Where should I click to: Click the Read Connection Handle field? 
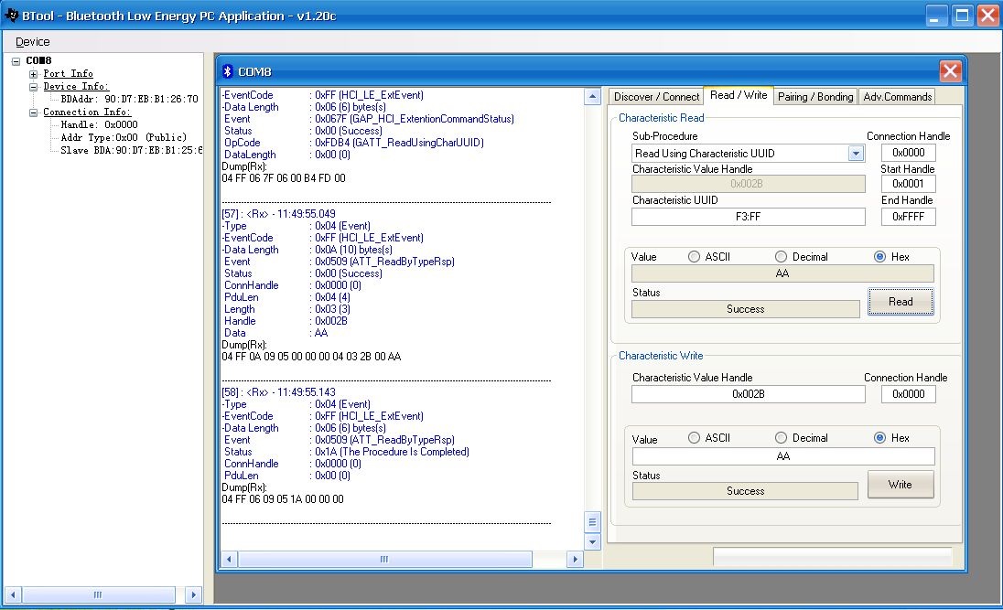(x=909, y=153)
